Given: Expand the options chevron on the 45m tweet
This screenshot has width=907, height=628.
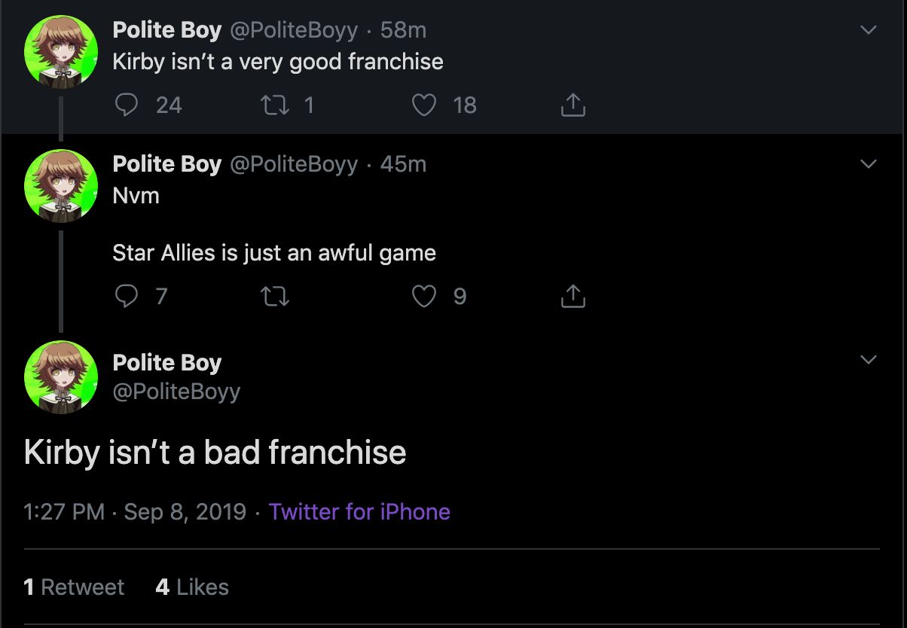Looking at the screenshot, I should tap(869, 164).
